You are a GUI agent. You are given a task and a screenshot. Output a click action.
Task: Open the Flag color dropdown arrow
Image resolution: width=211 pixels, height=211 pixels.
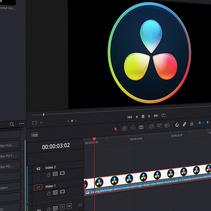[x=203, y=123]
